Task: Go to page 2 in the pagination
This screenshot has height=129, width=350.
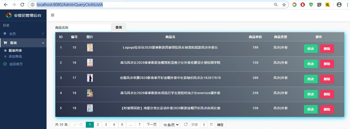Action: (98, 125)
